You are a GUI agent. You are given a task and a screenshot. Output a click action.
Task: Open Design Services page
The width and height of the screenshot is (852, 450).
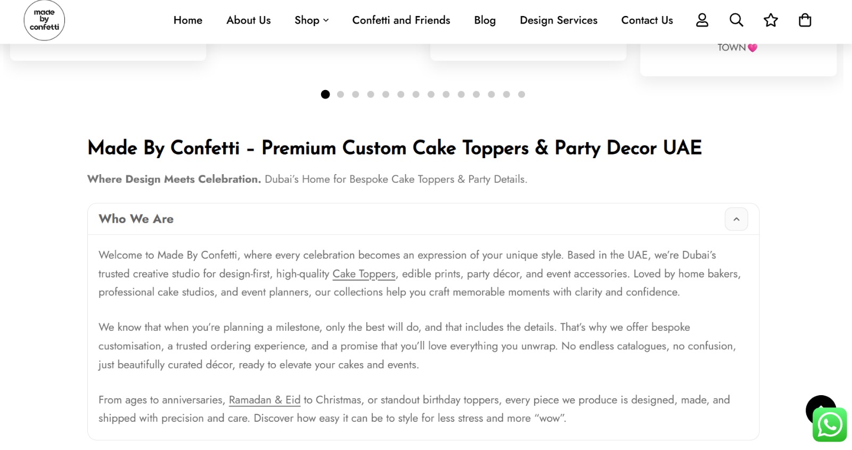point(559,20)
